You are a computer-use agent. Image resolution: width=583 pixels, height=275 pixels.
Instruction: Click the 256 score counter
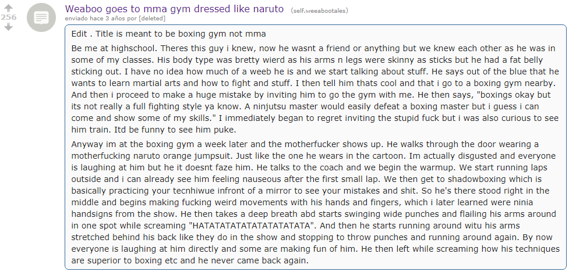[9, 17]
